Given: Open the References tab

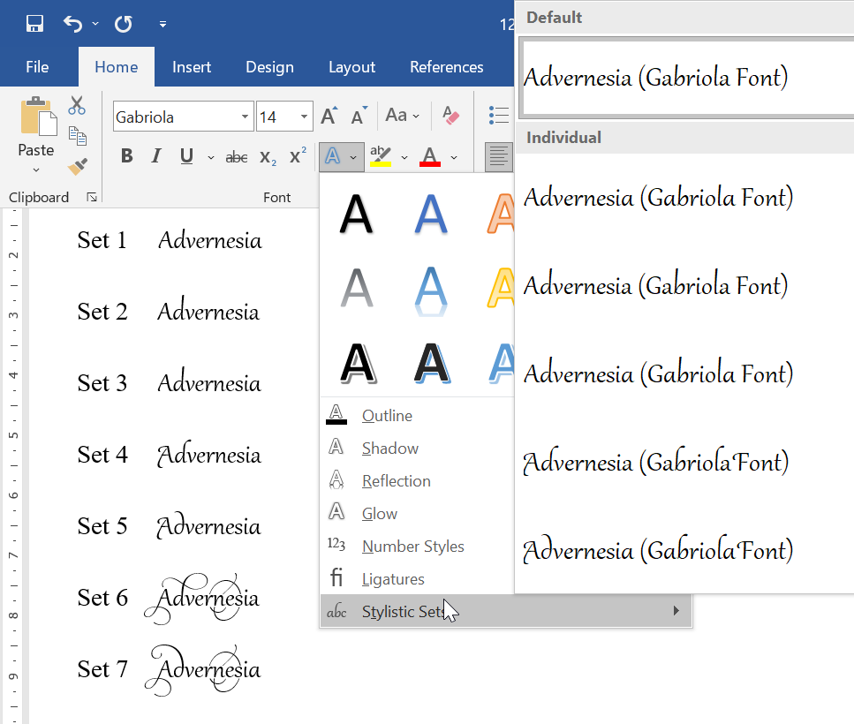Looking at the screenshot, I should 447,67.
